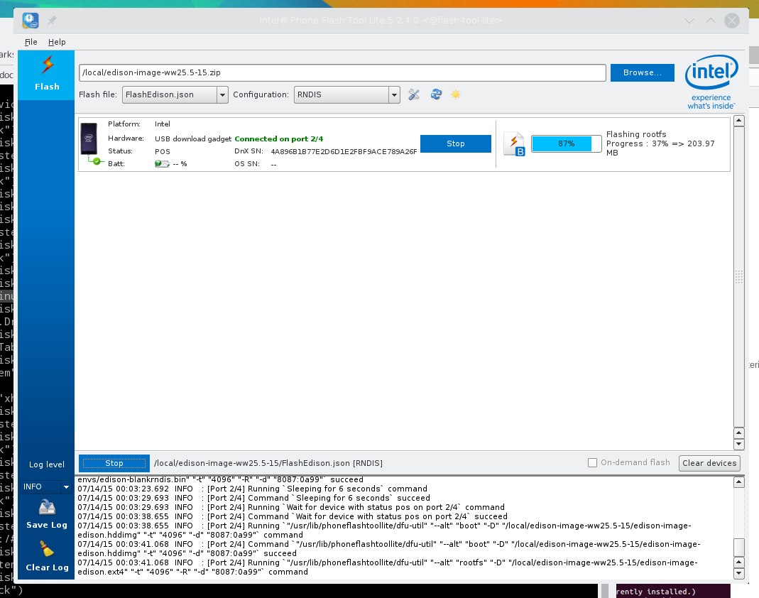Click device list scrollbar up arrow
Image resolution: width=759 pixels, height=598 pixels.
pyautogui.click(x=738, y=121)
